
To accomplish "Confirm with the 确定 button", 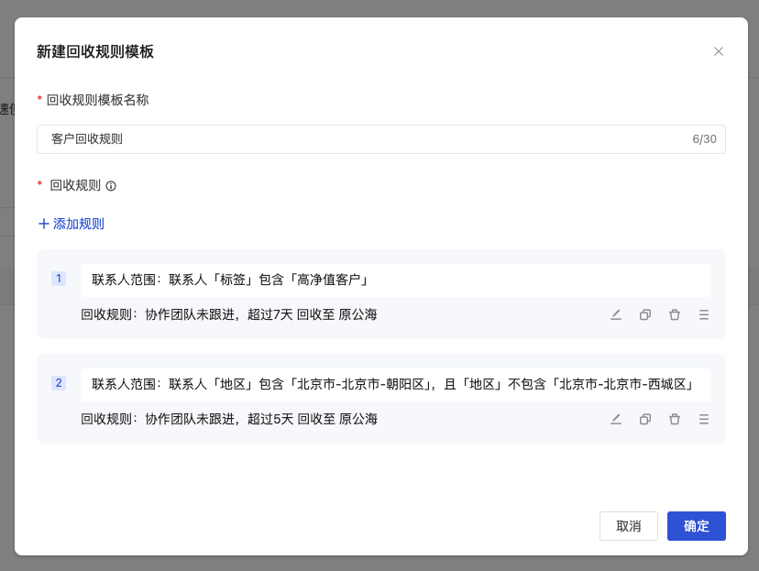I will click(696, 526).
